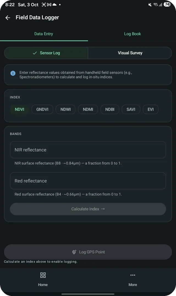The height and width of the screenshot is (296, 176).
Task: Switch to the Data Entry tab
Action: pos(43,34)
